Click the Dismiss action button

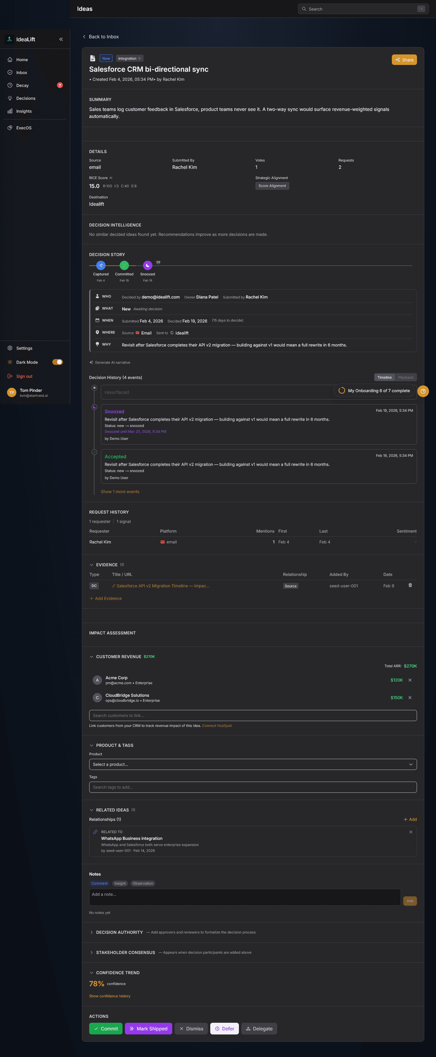coord(191,1029)
